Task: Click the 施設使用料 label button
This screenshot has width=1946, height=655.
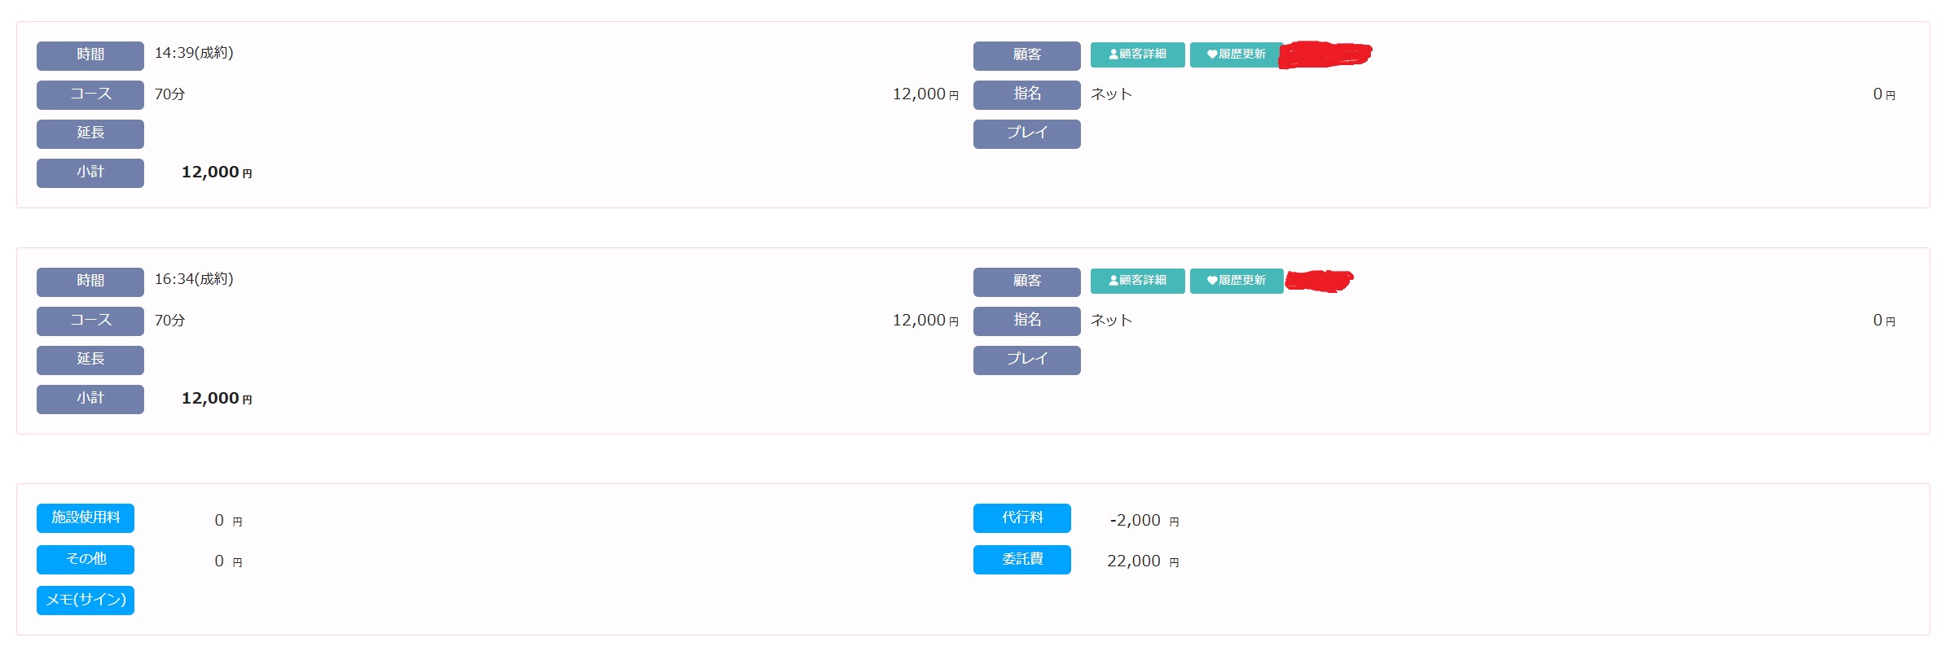Action: (x=86, y=518)
